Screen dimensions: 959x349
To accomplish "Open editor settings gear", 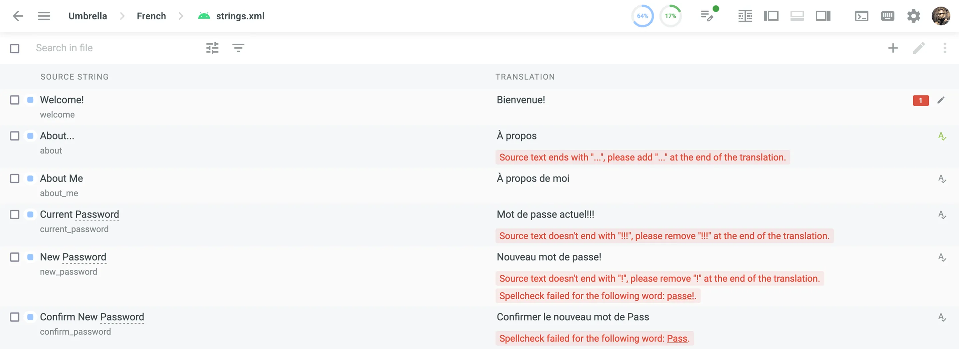I will pos(913,16).
